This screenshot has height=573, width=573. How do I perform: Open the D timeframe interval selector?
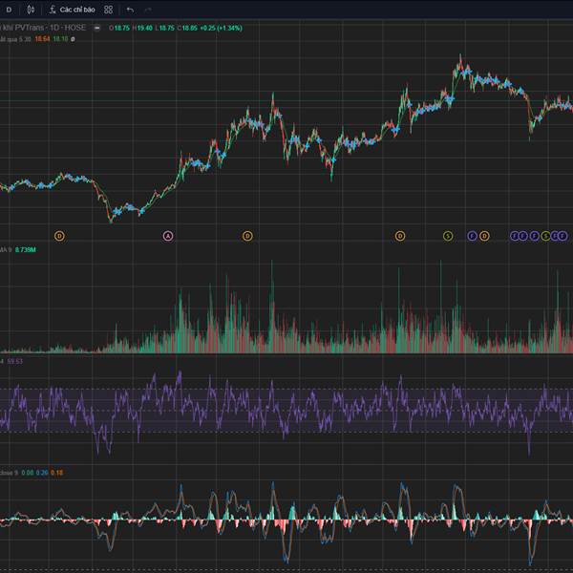point(9,10)
